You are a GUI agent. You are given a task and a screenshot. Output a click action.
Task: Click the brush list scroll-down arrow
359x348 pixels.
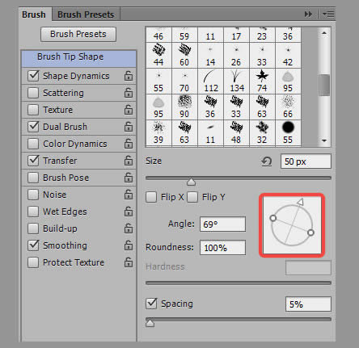tap(324, 140)
